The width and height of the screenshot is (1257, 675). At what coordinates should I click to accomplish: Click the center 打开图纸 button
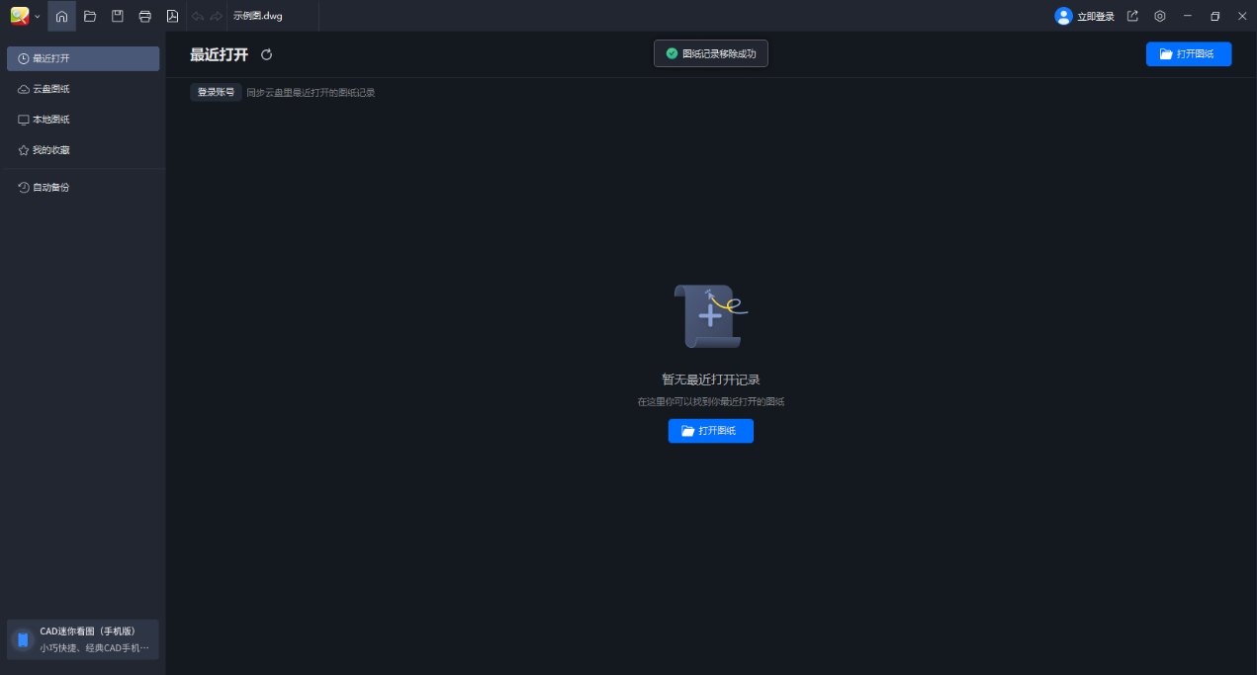coord(710,431)
